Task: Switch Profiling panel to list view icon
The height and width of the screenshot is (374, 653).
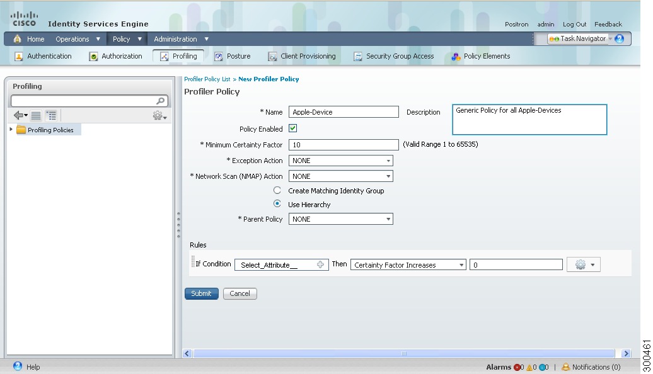Action: point(36,115)
